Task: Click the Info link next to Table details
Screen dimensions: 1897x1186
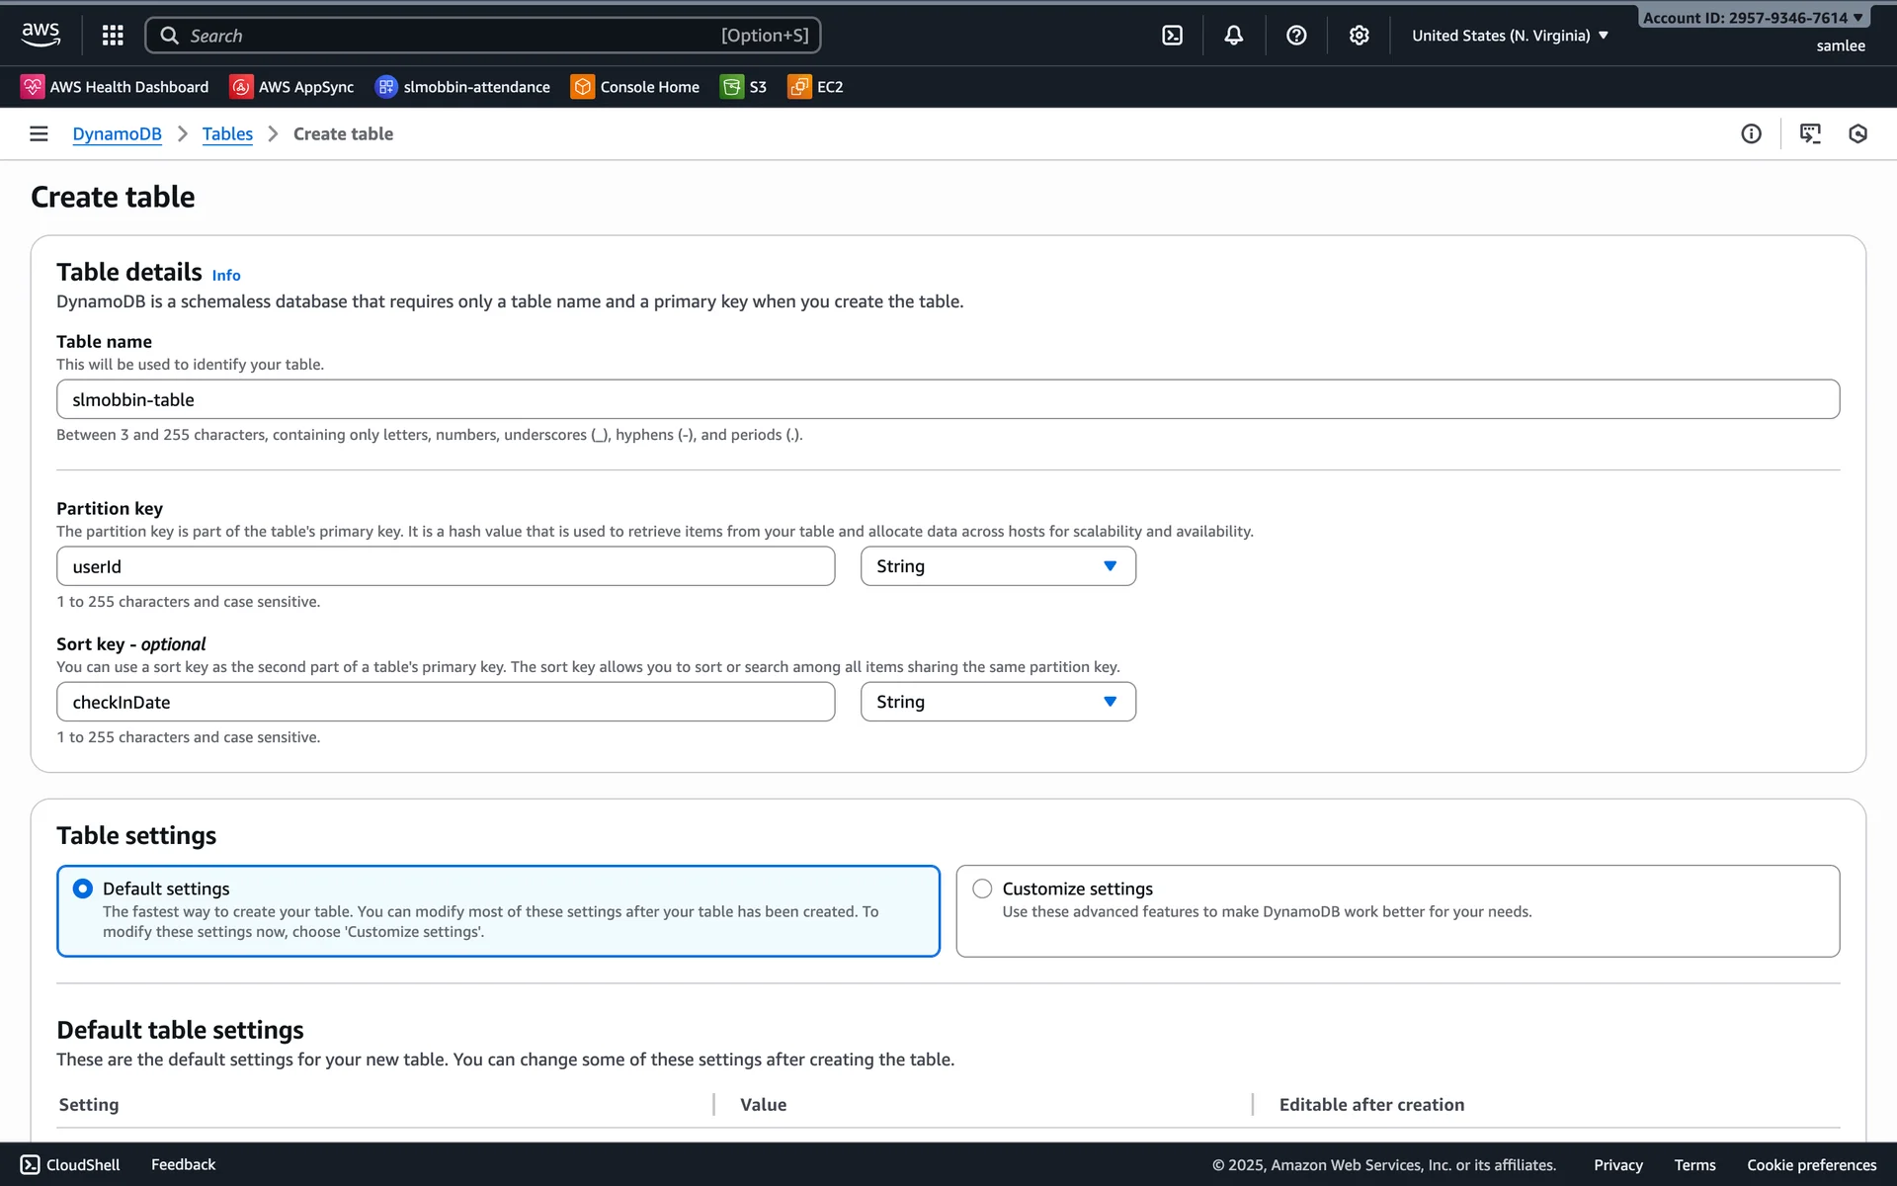Action: pyautogui.click(x=226, y=276)
